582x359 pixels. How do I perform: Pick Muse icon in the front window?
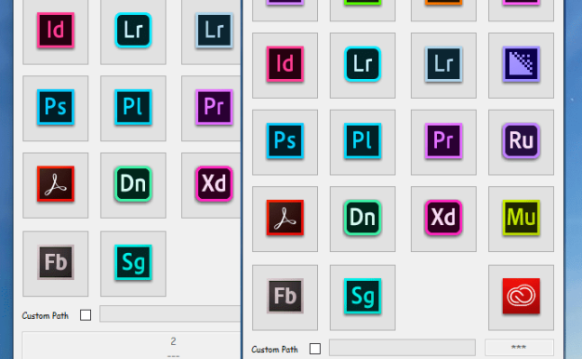coord(522,219)
